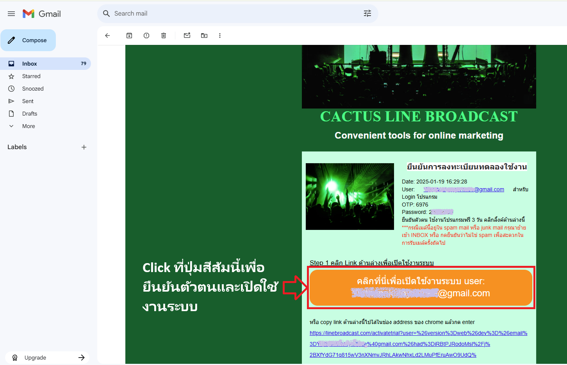Image resolution: width=567 pixels, height=365 pixels.
Task: Click the Inbox tray icon
Action: point(11,64)
